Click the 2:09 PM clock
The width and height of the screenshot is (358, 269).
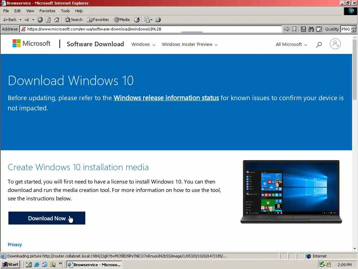point(344,265)
